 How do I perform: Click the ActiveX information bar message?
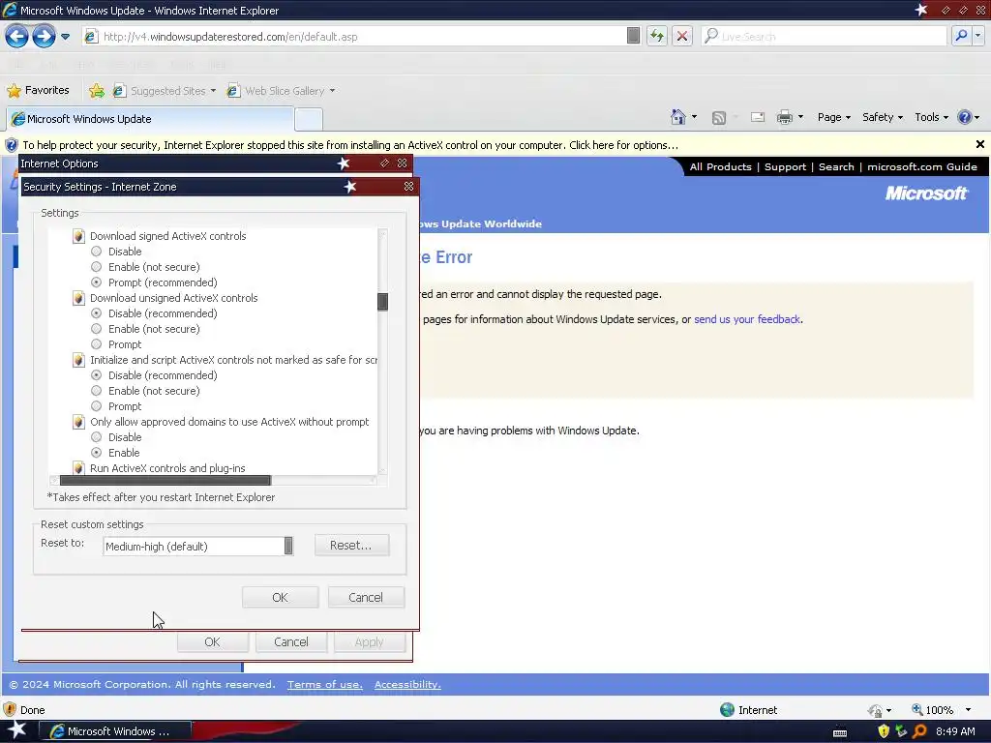tap(350, 145)
